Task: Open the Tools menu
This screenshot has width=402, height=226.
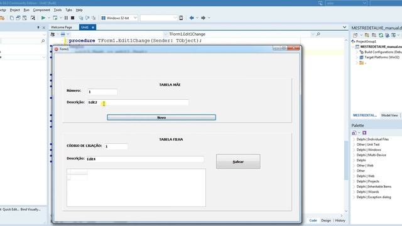Action: click(58, 10)
